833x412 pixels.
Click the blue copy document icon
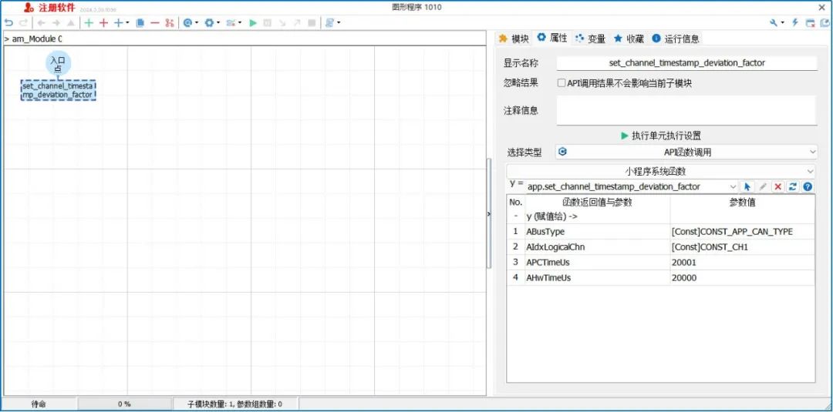tap(140, 23)
